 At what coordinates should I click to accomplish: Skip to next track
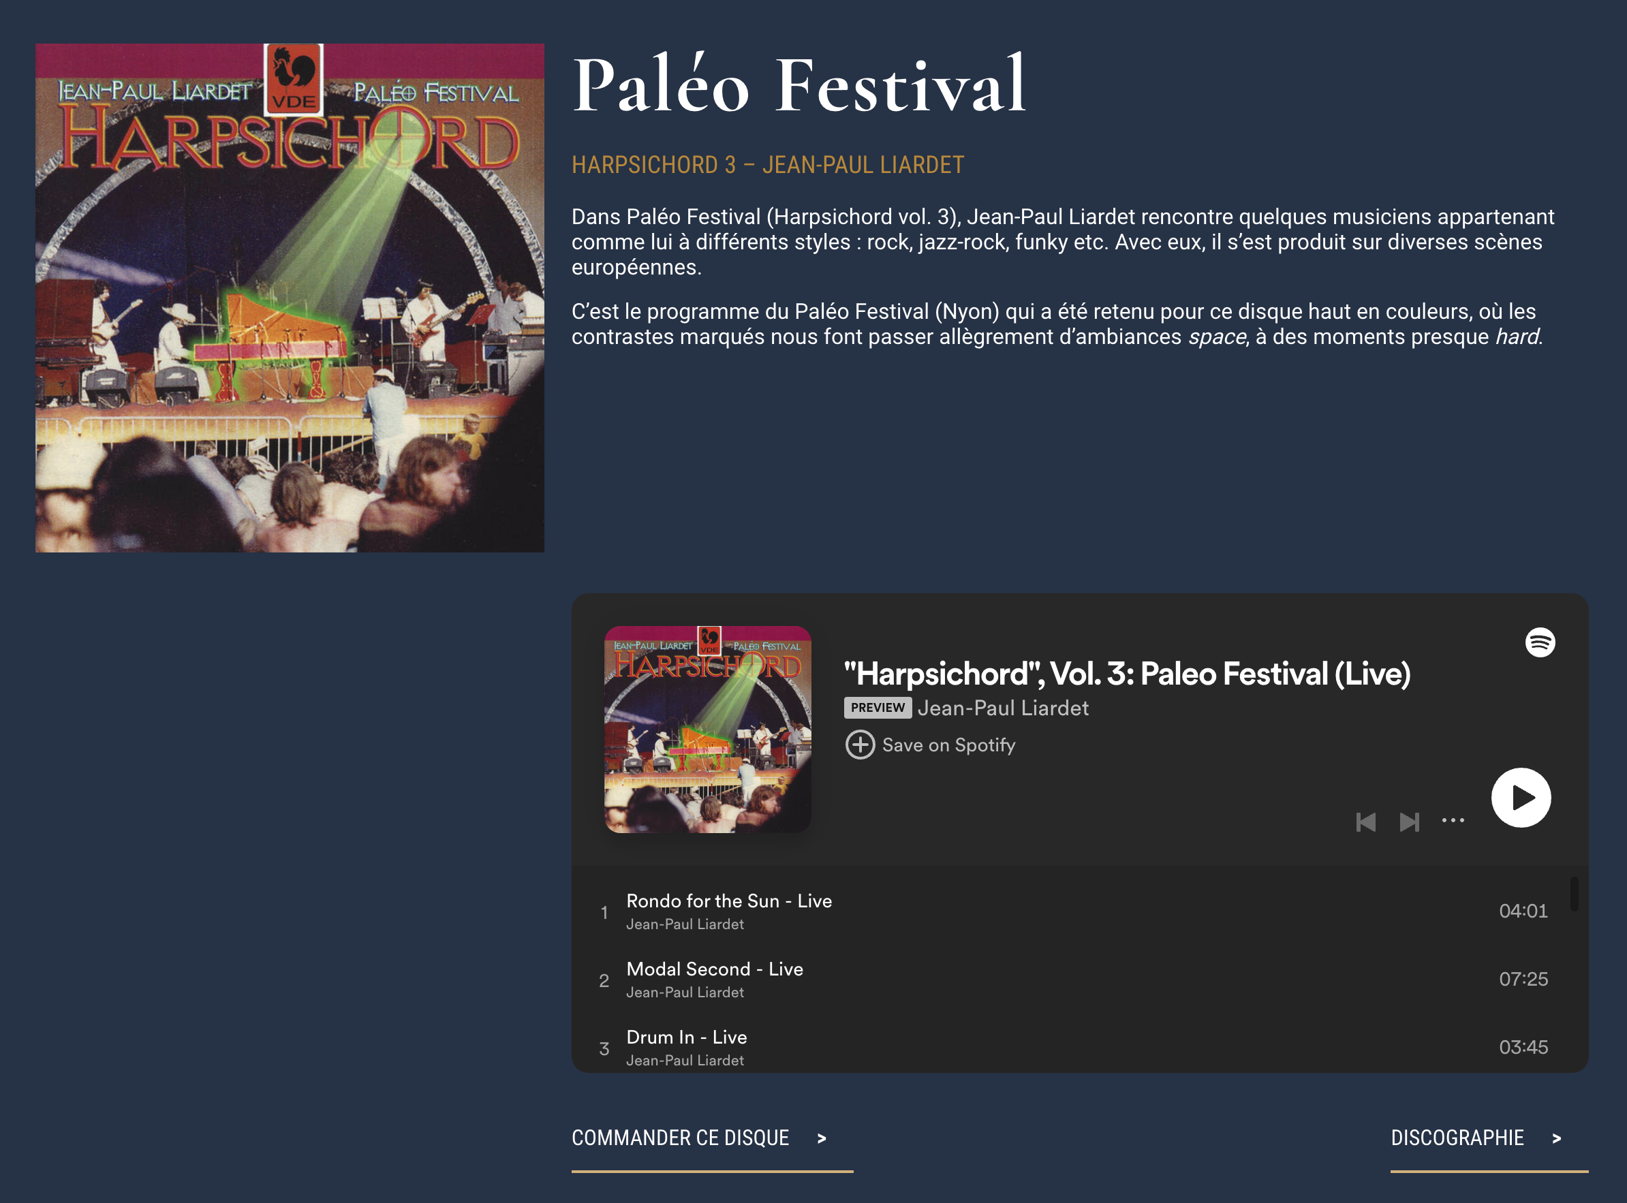[1409, 822]
